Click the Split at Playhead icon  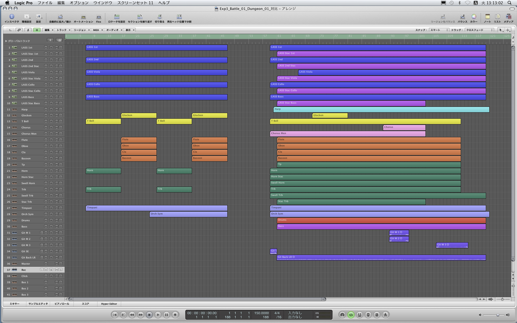coord(179,17)
